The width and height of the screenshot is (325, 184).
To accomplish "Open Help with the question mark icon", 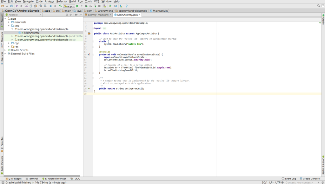I will [x=126, y=6].
